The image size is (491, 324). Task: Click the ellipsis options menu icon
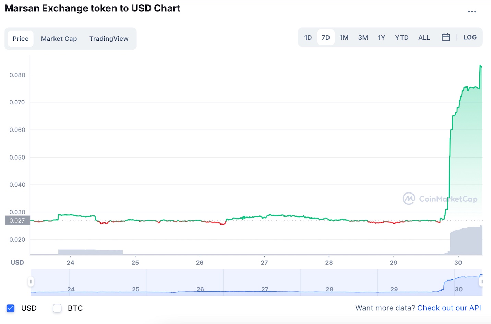click(x=472, y=11)
